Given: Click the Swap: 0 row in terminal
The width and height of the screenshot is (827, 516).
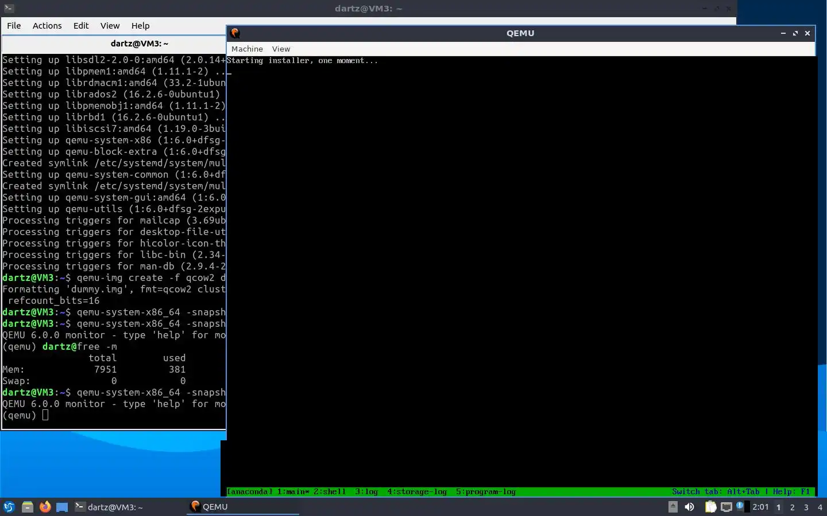Looking at the screenshot, I should (94, 381).
